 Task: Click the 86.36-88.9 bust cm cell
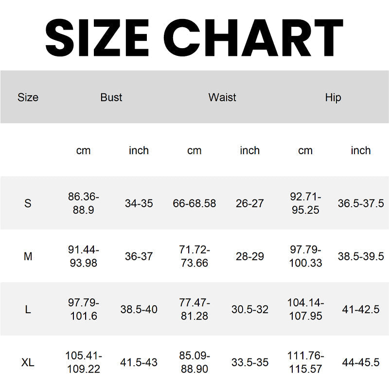click(84, 203)
